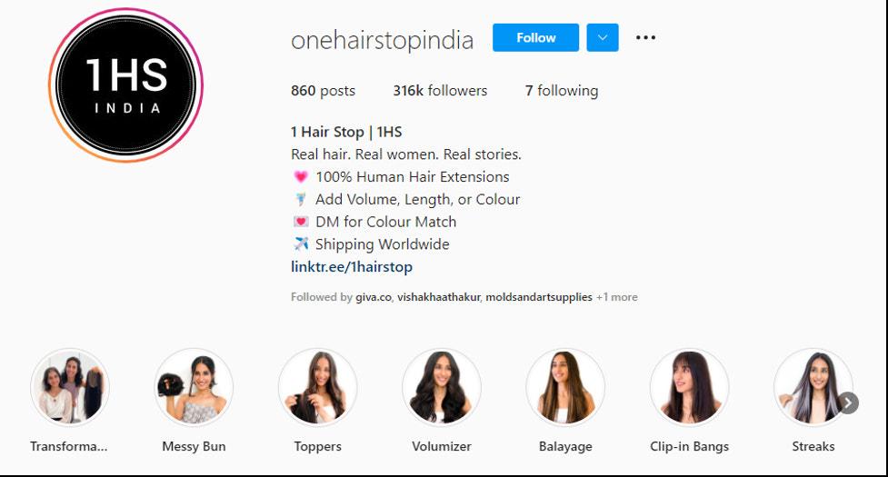Image resolution: width=888 pixels, height=477 pixels.
Task: Open vishakhaathakur profile link
Action: click(x=439, y=297)
